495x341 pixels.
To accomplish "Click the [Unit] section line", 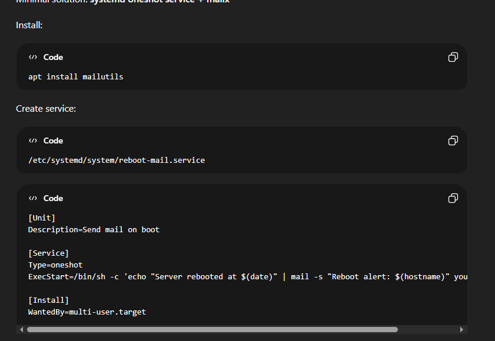I will coord(42,218).
